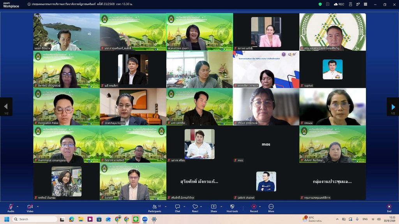Select Pongsaton Palee's video tile
The height and width of the screenshot is (224, 399).
tap(66, 107)
